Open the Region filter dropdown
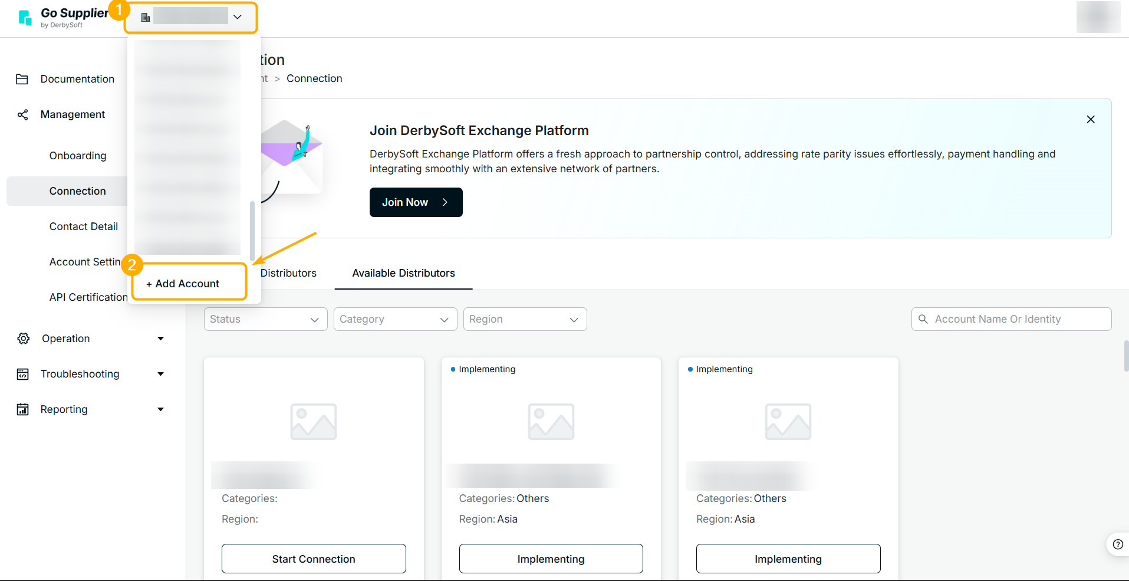Viewport: 1129px width, 581px height. pyautogui.click(x=525, y=319)
